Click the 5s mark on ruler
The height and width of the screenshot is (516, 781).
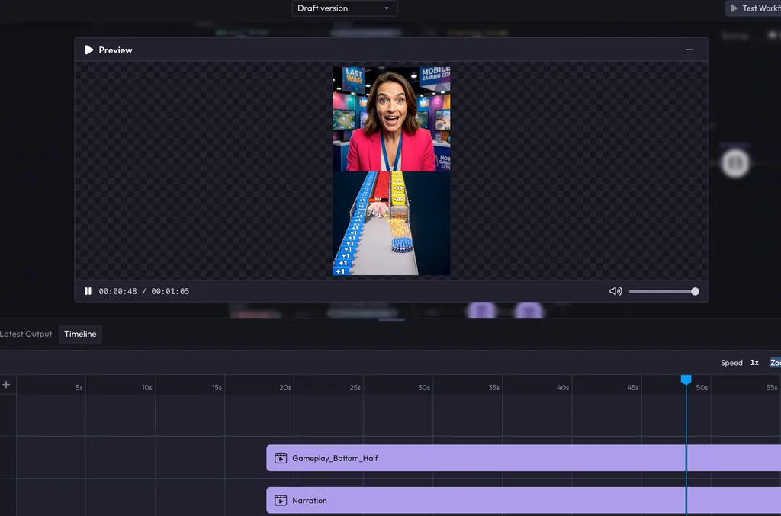[79, 388]
